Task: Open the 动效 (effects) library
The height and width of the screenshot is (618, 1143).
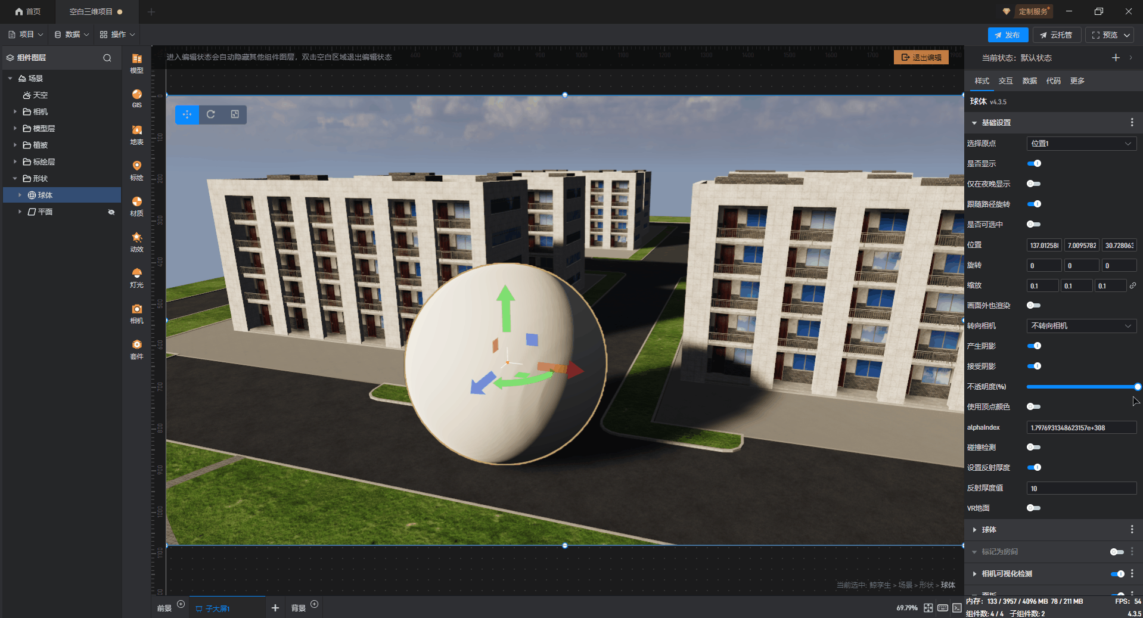Action: pos(136,242)
